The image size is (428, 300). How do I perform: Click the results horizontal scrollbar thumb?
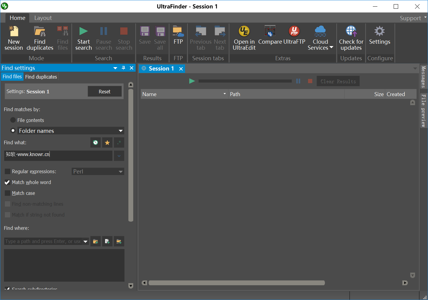[237, 283]
